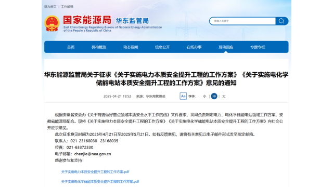Open the 信息公开 navigation item
333x187 pixels.
tap(162, 47)
